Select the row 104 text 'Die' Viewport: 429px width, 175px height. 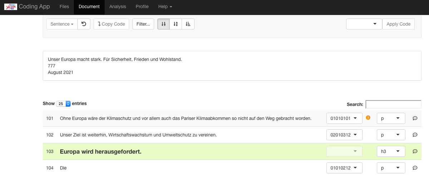pos(63,168)
